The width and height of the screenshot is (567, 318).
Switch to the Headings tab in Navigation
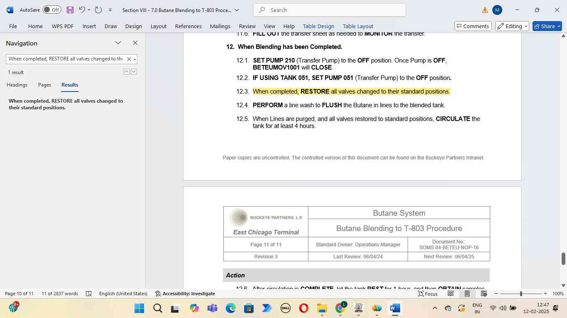[x=17, y=85]
